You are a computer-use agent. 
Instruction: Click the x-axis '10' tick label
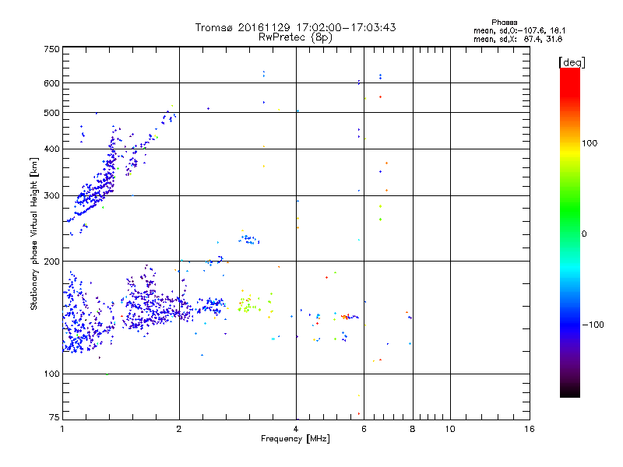click(x=450, y=429)
